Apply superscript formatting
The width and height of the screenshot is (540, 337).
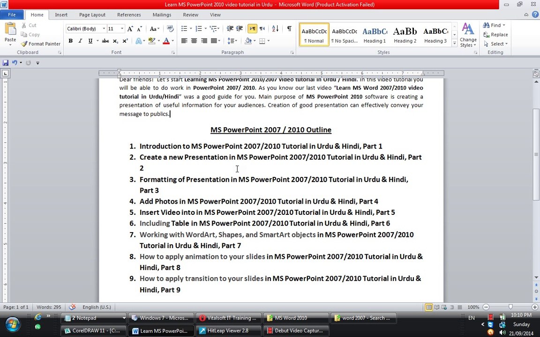(x=125, y=41)
